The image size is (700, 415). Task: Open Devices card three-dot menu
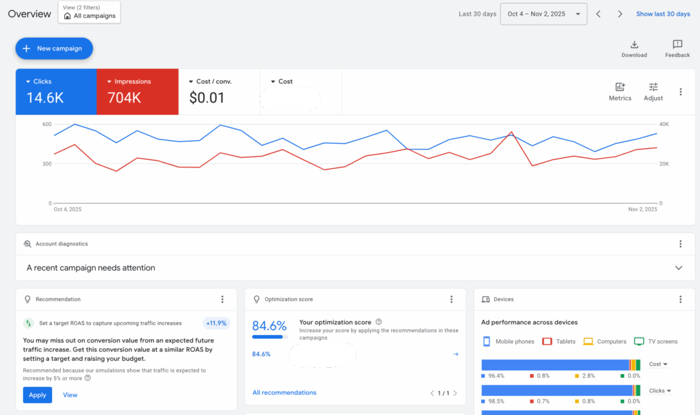point(680,299)
